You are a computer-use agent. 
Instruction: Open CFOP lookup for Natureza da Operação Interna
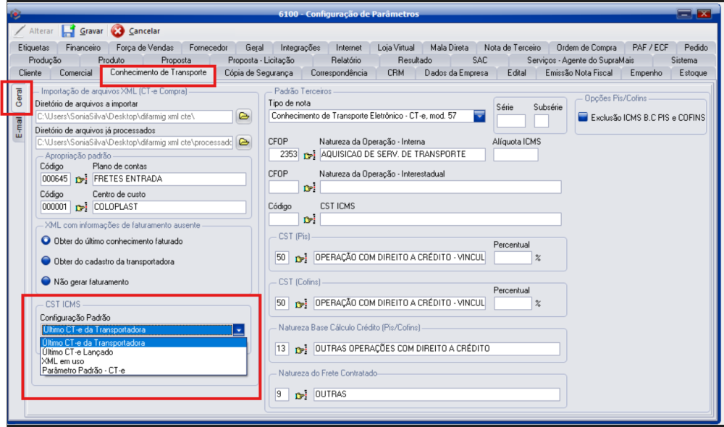pos(310,155)
